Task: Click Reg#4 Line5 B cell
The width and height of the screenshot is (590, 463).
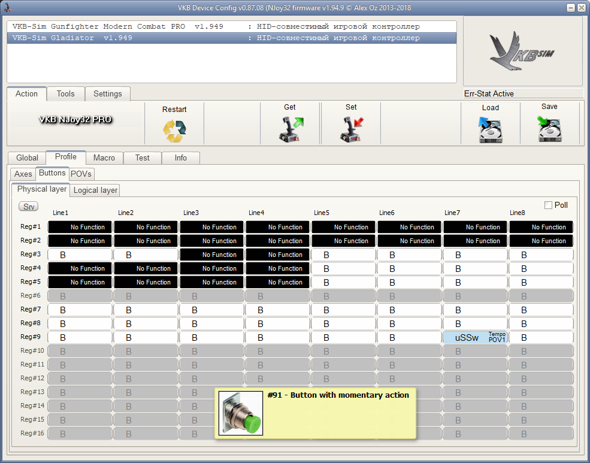Action: pos(344,268)
